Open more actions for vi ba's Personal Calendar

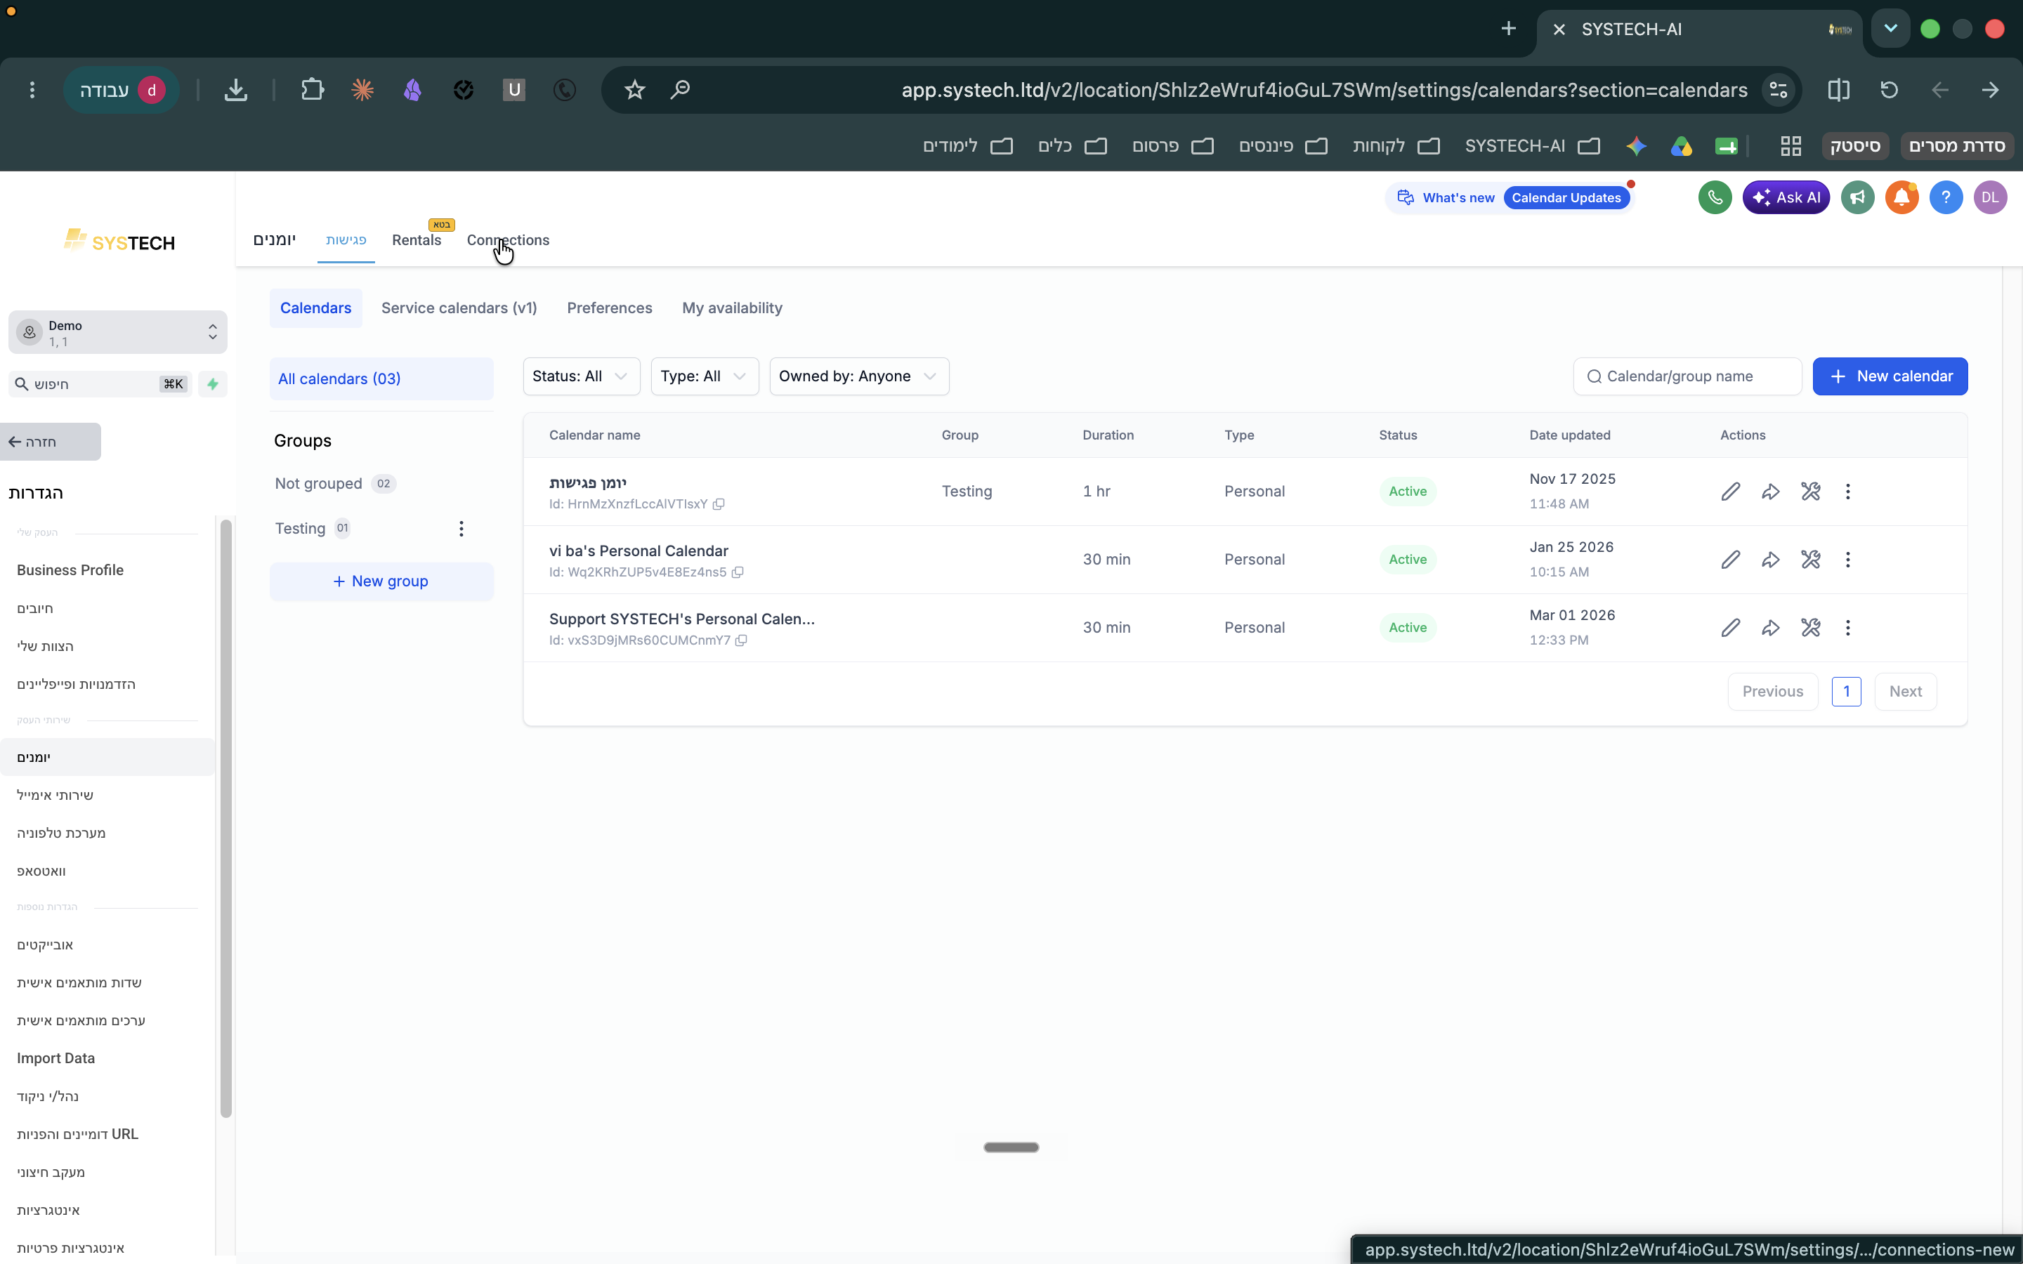(x=1847, y=559)
